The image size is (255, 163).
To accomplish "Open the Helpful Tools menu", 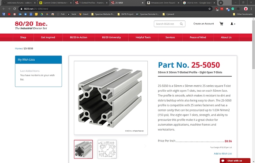I will coord(143,37).
